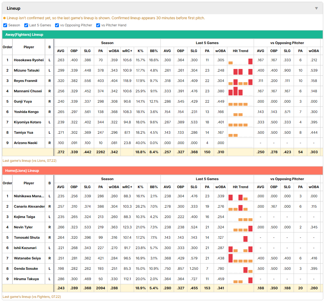Select the Away(Fighters) Lineup header
This screenshot has width=325, height=302.
tap(162, 35)
